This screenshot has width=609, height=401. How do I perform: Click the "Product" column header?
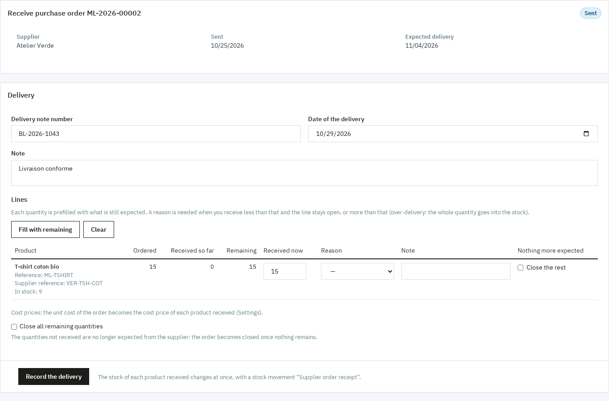tap(25, 250)
